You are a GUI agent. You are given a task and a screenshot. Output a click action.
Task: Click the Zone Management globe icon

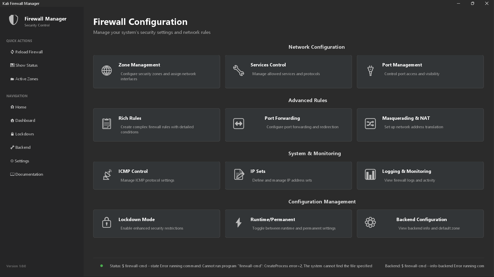pyautogui.click(x=107, y=70)
